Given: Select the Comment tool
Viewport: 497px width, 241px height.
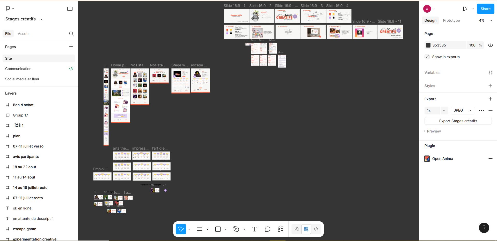Looking at the screenshot, I should [x=267, y=229].
